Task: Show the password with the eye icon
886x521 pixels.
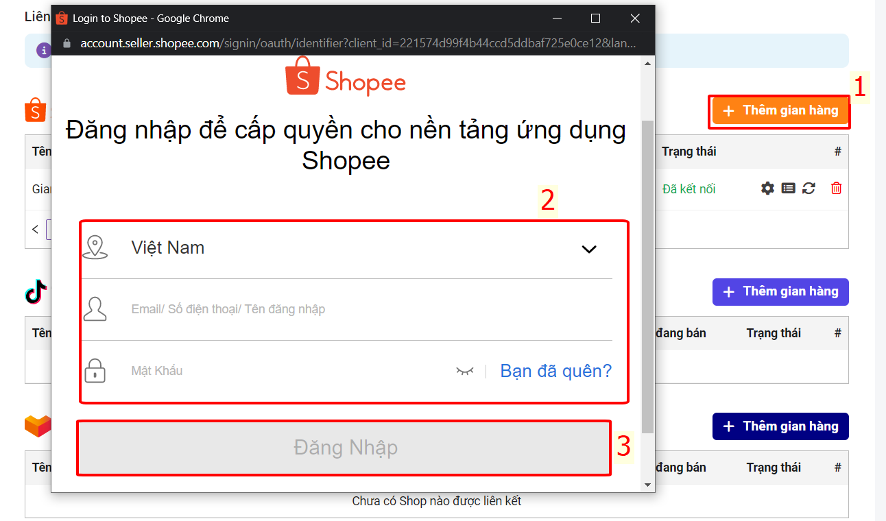Action: pyautogui.click(x=465, y=371)
